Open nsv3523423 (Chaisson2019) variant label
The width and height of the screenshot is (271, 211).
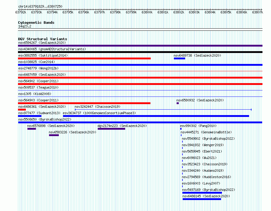point(205,164)
